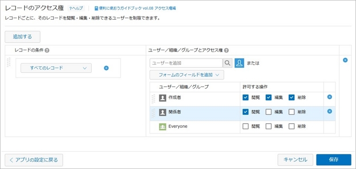Click the ユーザー／組織／グループ column header in the inner table
This screenshot has width=356, height=169.
click(x=184, y=87)
